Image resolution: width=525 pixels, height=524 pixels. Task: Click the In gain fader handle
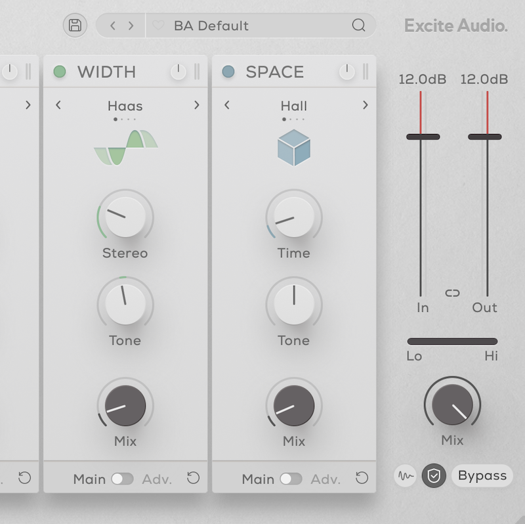tap(423, 137)
